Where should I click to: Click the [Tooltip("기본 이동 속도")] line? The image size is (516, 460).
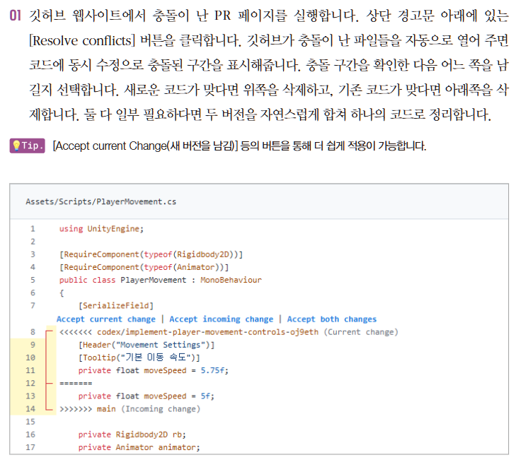tap(139, 358)
